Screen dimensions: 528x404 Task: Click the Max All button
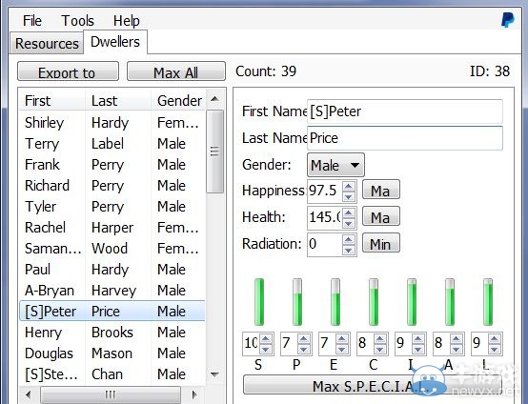175,71
